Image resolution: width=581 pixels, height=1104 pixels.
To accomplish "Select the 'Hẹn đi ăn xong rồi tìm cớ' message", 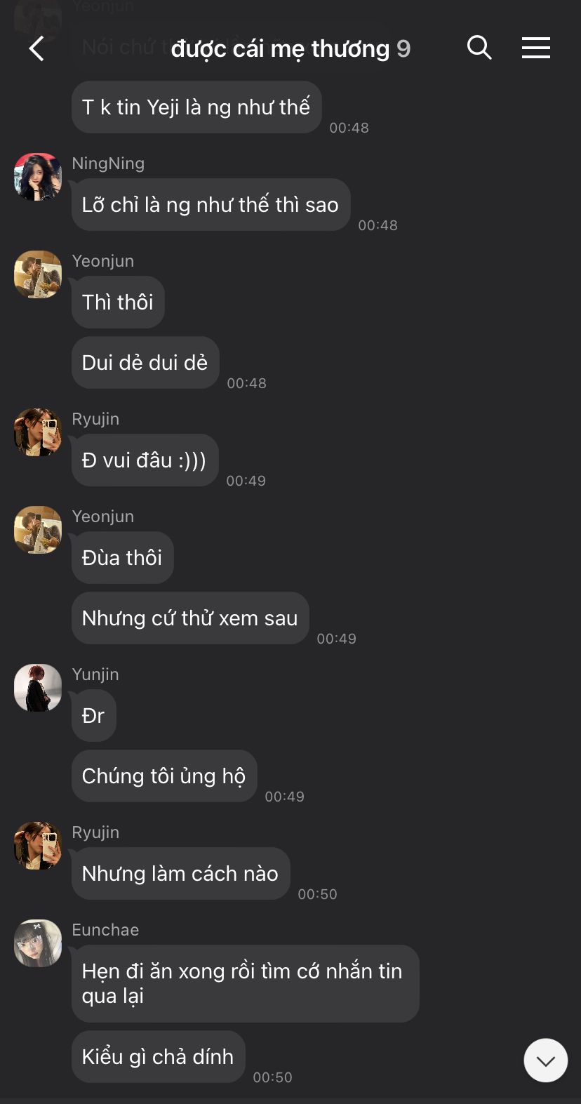I will tap(246, 983).
